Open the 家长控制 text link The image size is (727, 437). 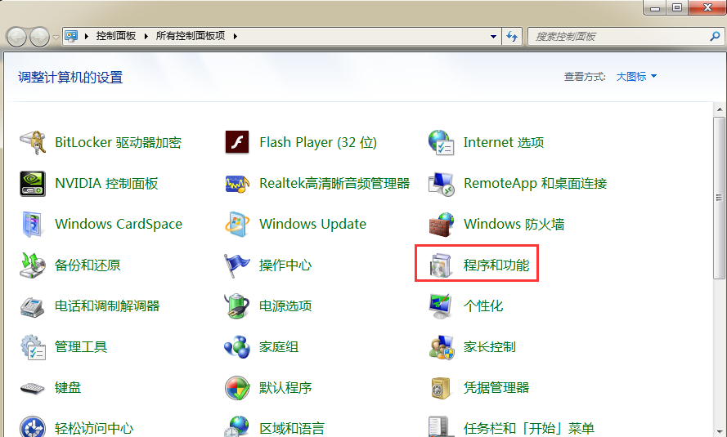click(490, 347)
